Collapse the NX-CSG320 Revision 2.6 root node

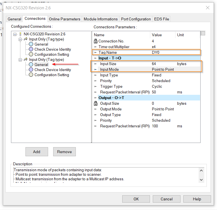click(x=15, y=34)
